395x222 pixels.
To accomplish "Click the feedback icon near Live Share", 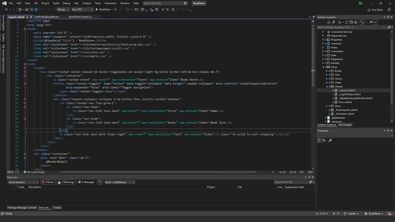I will coord(389,10).
